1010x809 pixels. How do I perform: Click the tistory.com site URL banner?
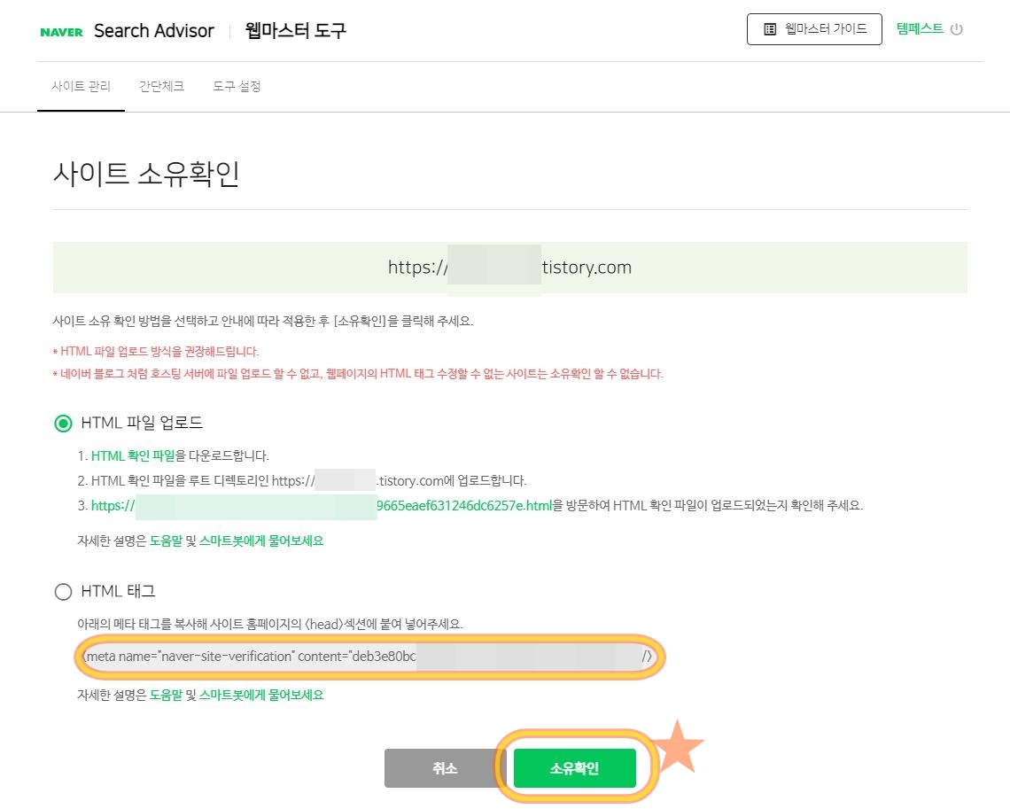(510, 268)
